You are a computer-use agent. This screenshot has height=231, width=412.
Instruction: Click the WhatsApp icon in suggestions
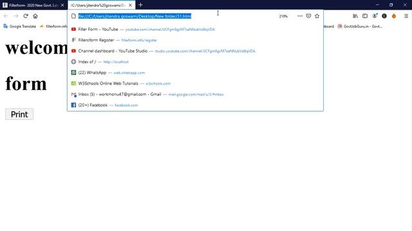coord(73,73)
